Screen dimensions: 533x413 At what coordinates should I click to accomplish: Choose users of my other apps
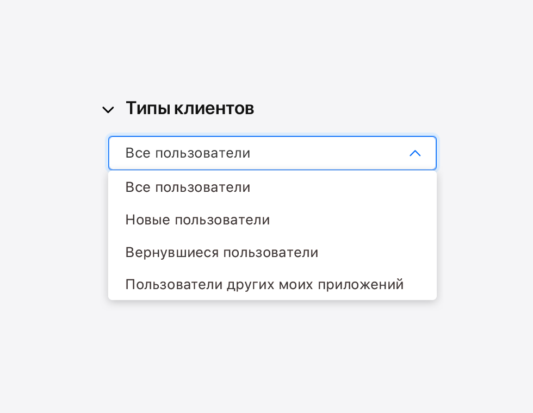point(264,285)
